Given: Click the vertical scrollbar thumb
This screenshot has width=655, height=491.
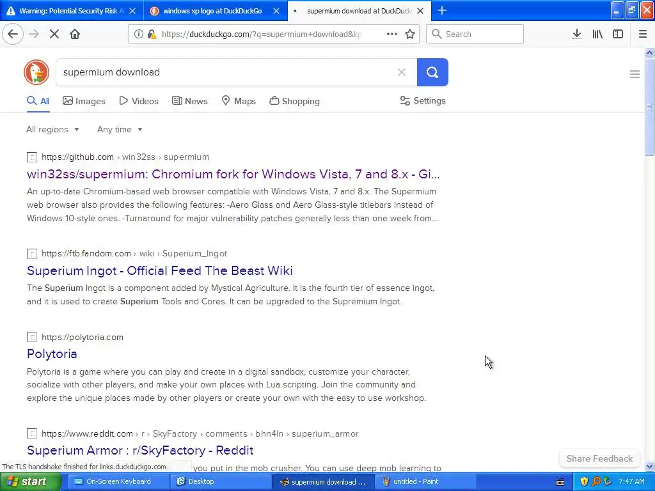Looking at the screenshot, I should (x=650, y=107).
